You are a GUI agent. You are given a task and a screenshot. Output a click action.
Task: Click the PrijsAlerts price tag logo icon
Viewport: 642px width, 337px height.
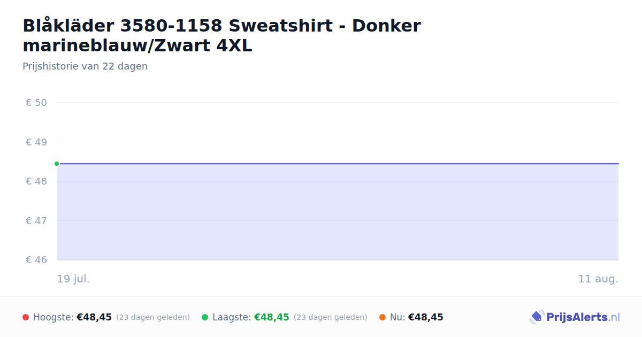pos(537,317)
